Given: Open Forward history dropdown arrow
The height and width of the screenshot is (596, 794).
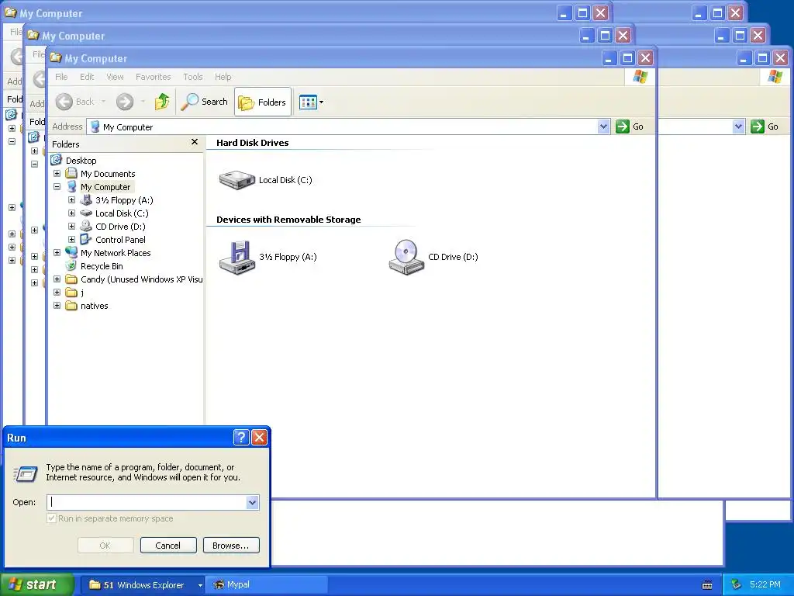Looking at the screenshot, I should click(143, 102).
